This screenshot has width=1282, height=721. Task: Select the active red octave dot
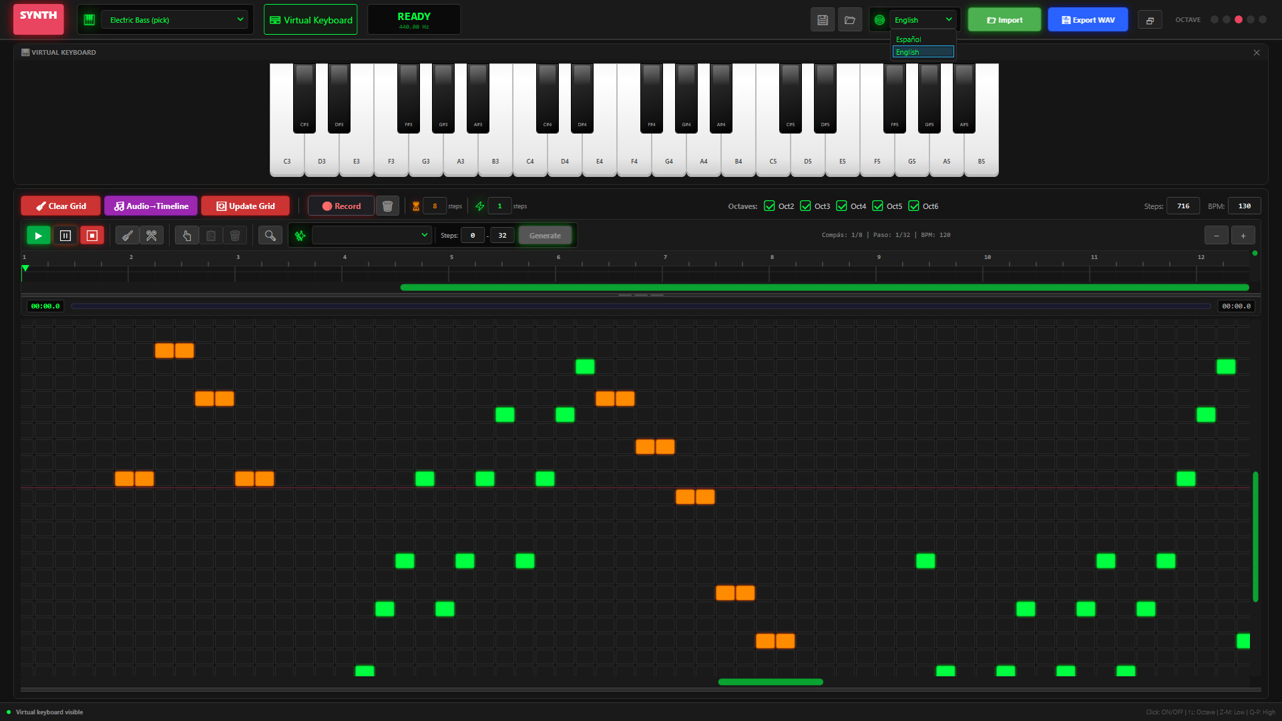point(1239,19)
